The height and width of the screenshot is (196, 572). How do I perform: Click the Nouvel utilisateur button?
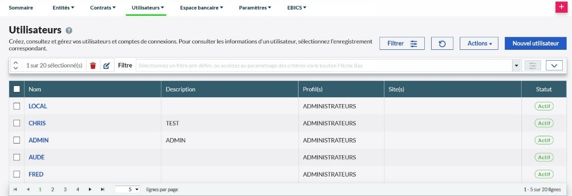(x=535, y=43)
